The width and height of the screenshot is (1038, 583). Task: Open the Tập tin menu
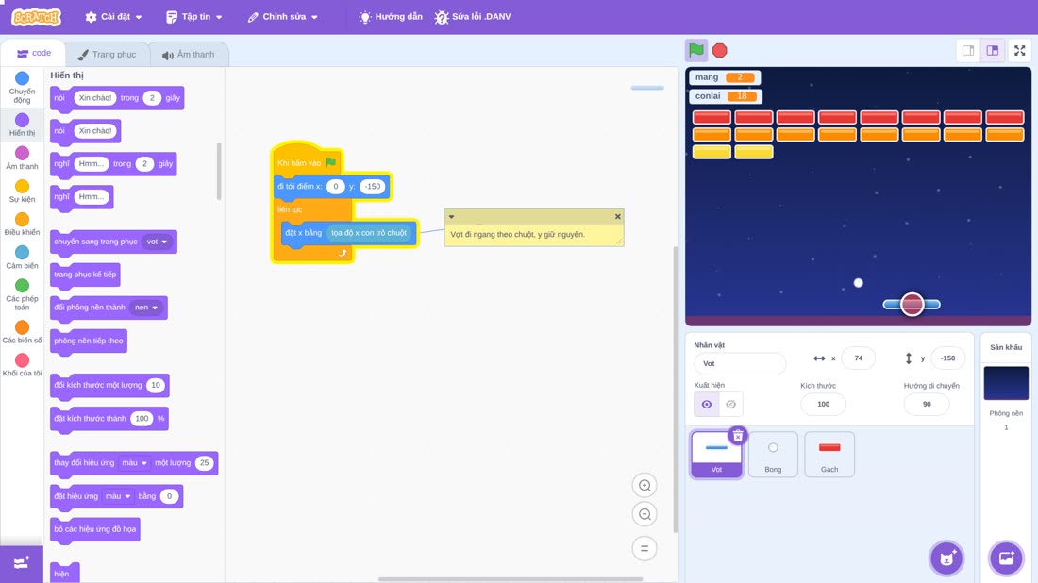[x=194, y=17]
